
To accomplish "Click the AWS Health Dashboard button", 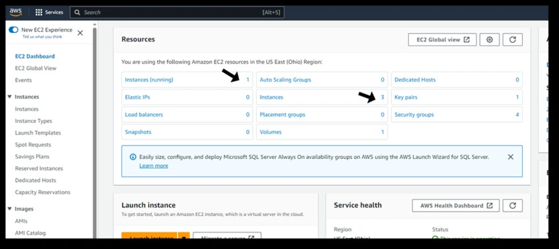I will pos(456,206).
